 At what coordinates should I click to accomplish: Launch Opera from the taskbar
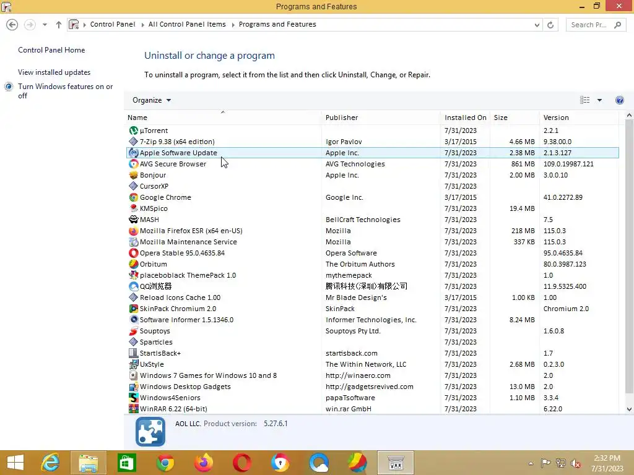click(242, 463)
